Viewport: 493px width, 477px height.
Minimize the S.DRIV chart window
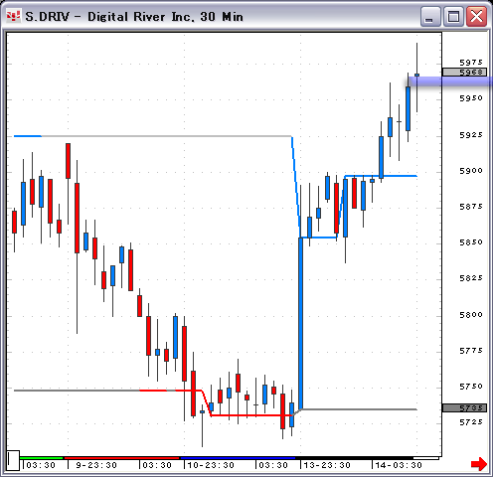pyautogui.click(x=429, y=16)
